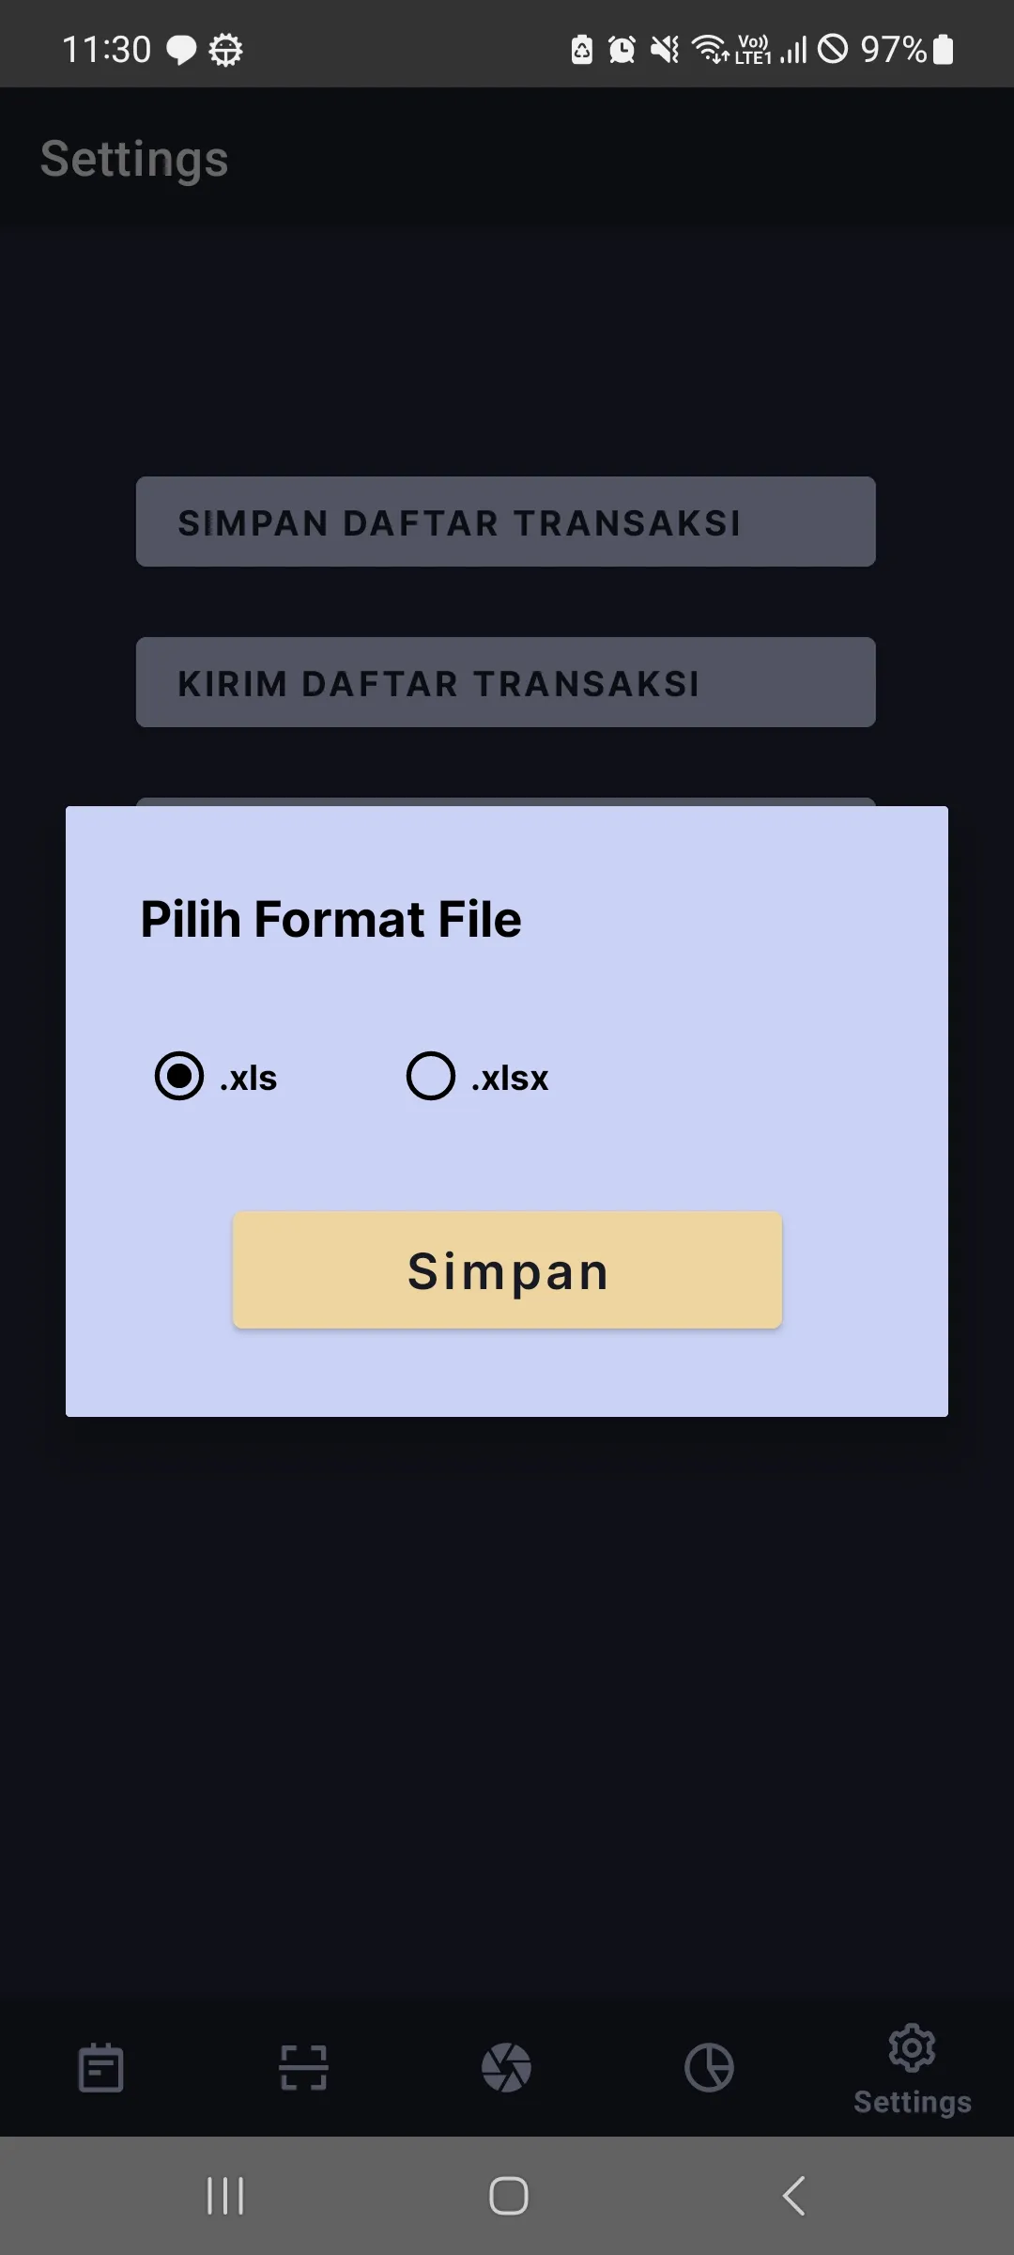Image resolution: width=1014 pixels, height=2255 pixels.
Task: Open the transactions list clipboard icon
Action: coord(100,2067)
